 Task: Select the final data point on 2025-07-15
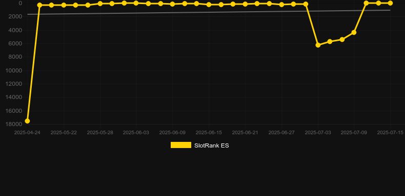click(390, 3)
